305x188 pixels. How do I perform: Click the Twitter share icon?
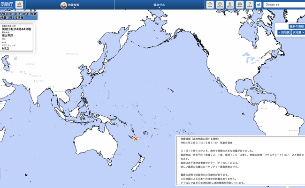[x=259, y=5]
